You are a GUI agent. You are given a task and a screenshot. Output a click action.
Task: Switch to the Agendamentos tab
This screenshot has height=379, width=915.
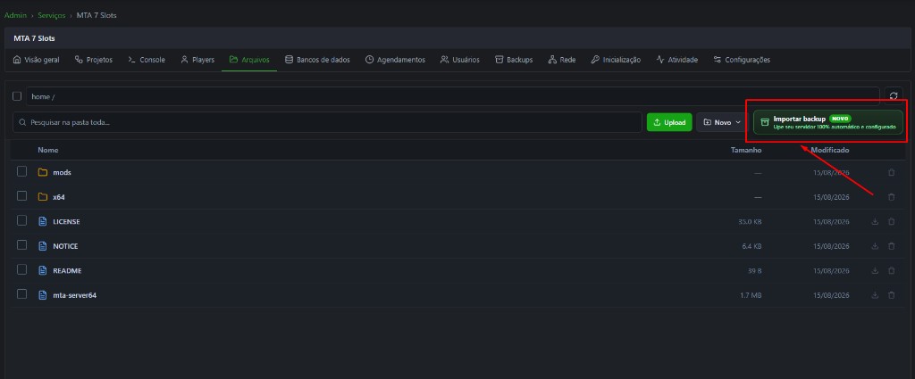[395, 60]
